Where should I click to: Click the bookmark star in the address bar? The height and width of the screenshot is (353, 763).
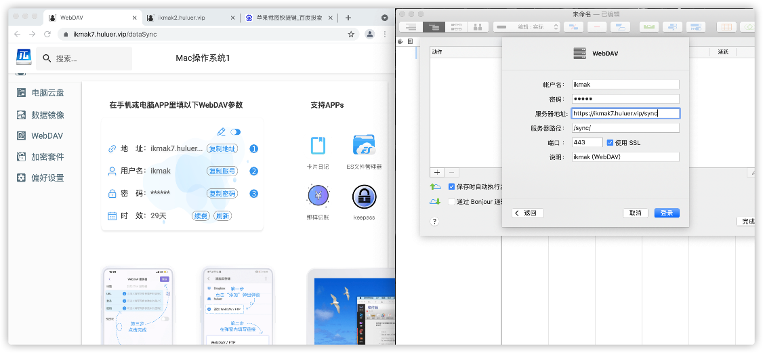point(351,34)
